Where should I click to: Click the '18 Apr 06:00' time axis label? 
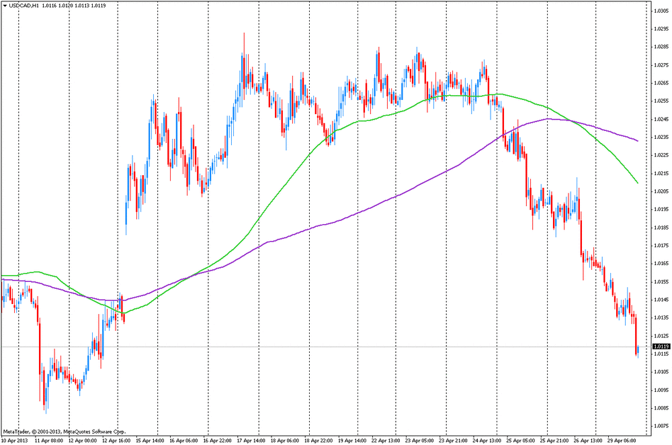[284, 440]
